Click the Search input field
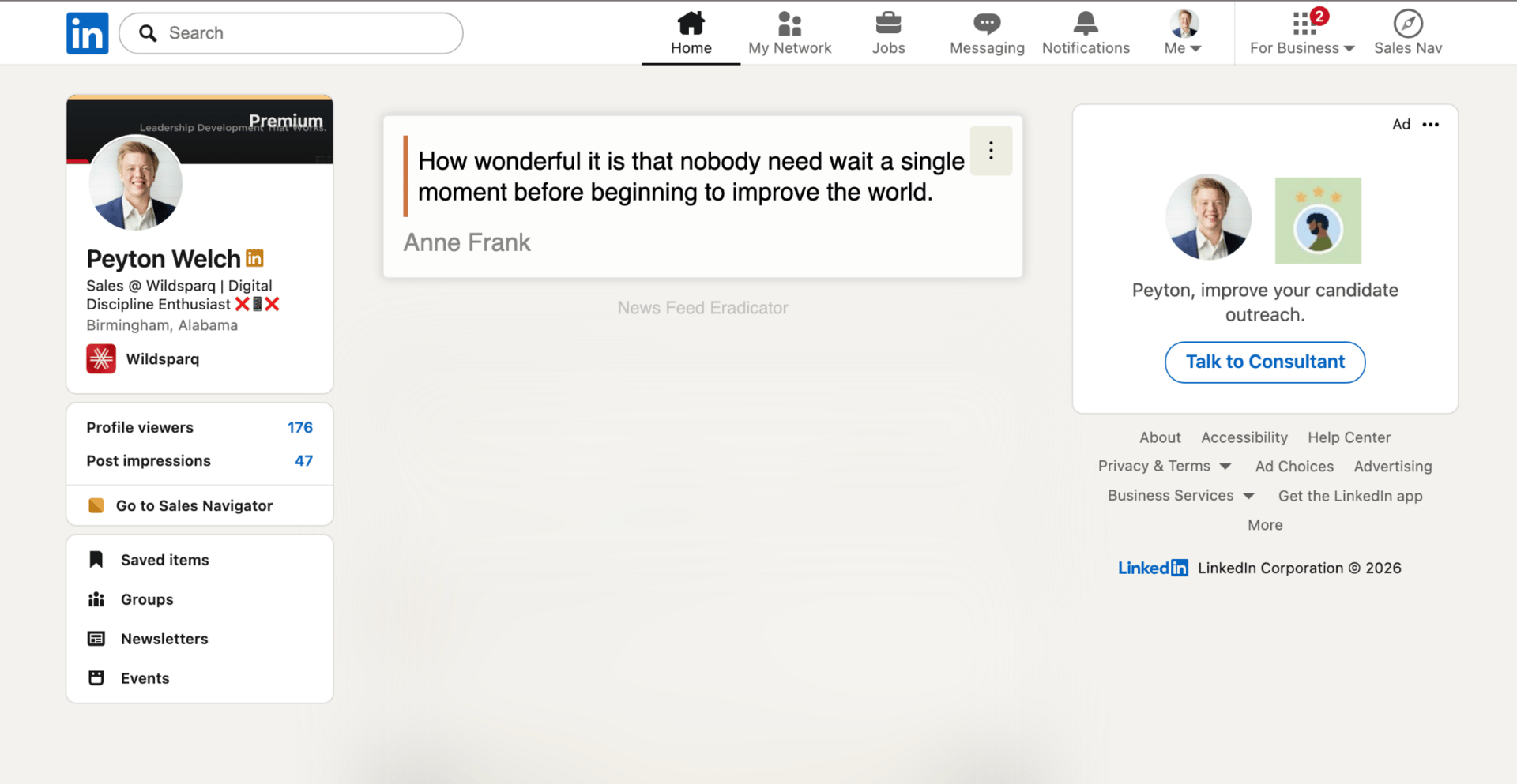1517x784 pixels. (291, 33)
